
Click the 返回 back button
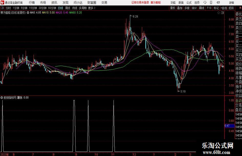[231, 8]
